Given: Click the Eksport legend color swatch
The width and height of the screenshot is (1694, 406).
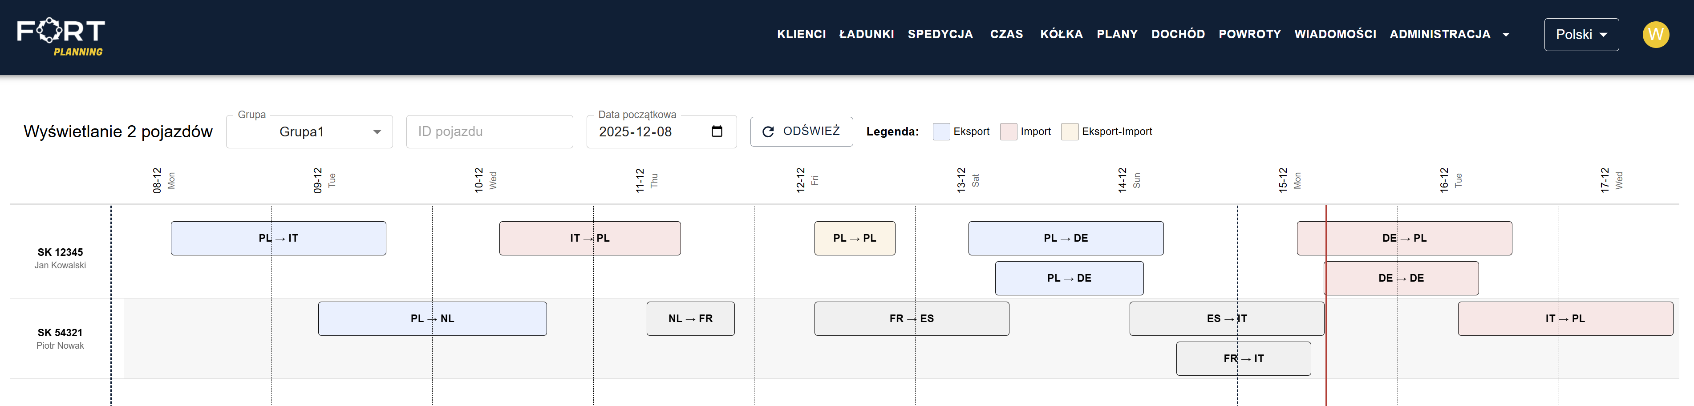Looking at the screenshot, I should click(x=941, y=132).
